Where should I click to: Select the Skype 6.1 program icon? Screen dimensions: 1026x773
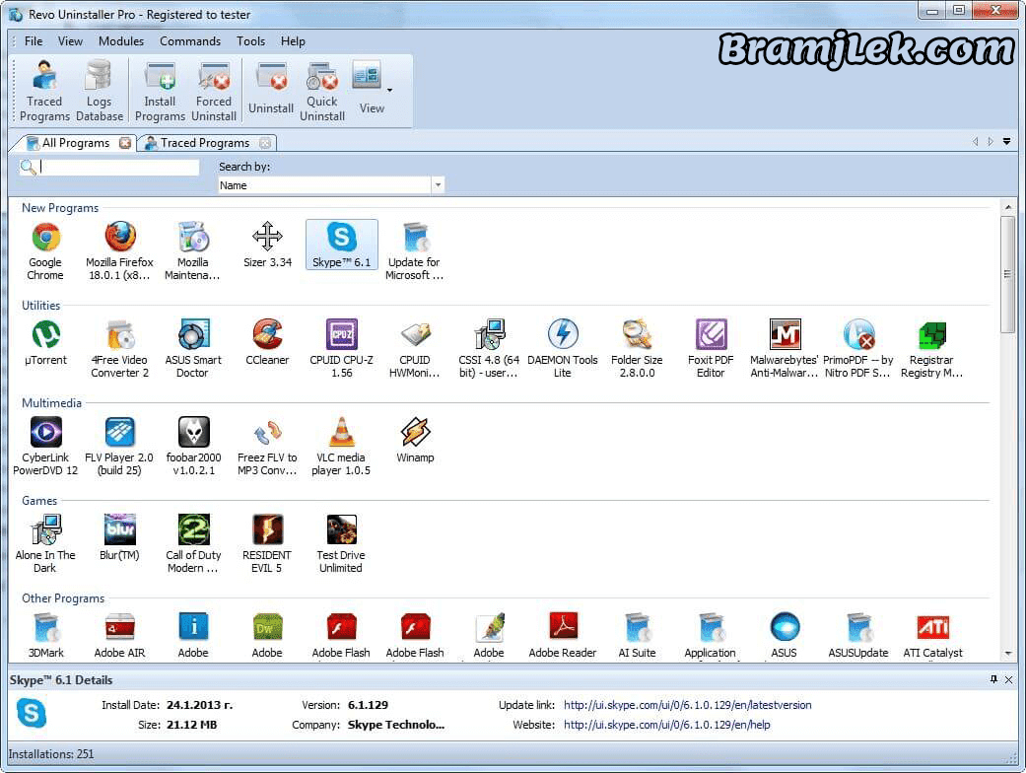[x=342, y=246]
